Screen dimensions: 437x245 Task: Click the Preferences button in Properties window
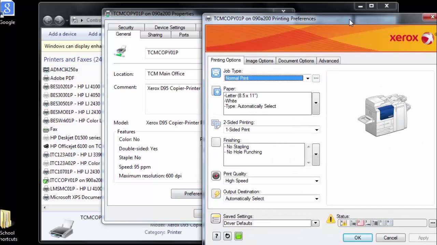pyautogui.click(x=187, y=194)
